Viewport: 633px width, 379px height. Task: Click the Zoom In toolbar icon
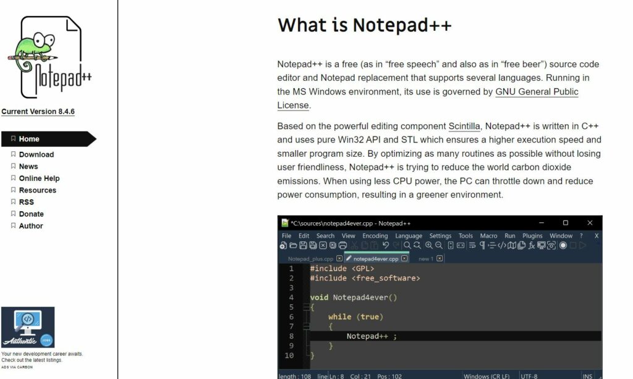coord(430,245)
